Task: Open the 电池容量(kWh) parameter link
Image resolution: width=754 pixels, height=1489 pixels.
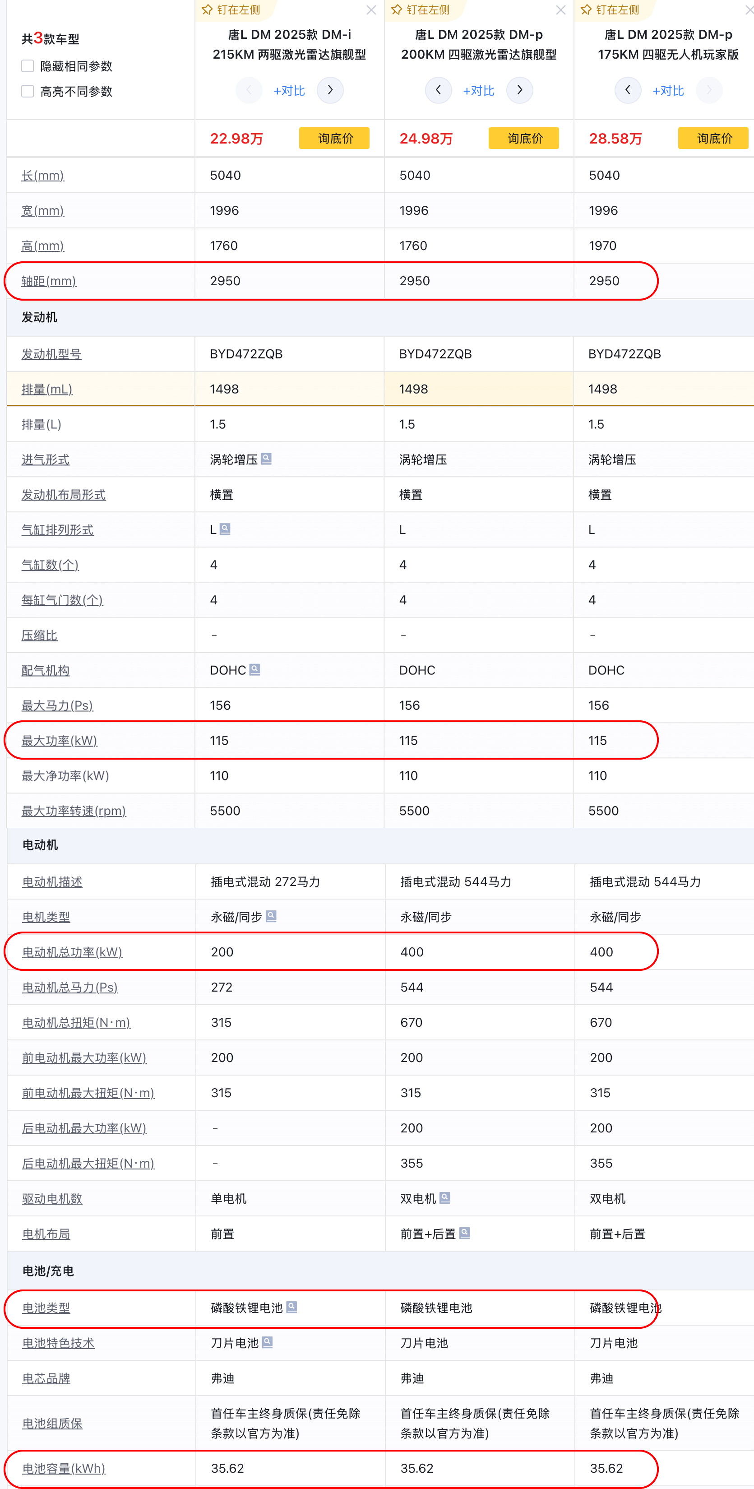Action: [64, 1468]
